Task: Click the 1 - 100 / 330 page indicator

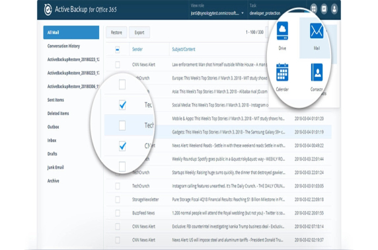Action: pos(254,32)
